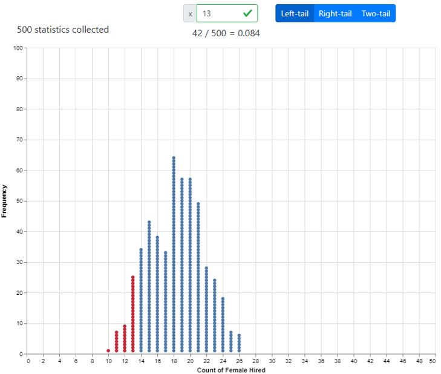This screenshot has width=441, height=374.
Task: Click the top of blue column at 24
Action: (x=223, y=298)
